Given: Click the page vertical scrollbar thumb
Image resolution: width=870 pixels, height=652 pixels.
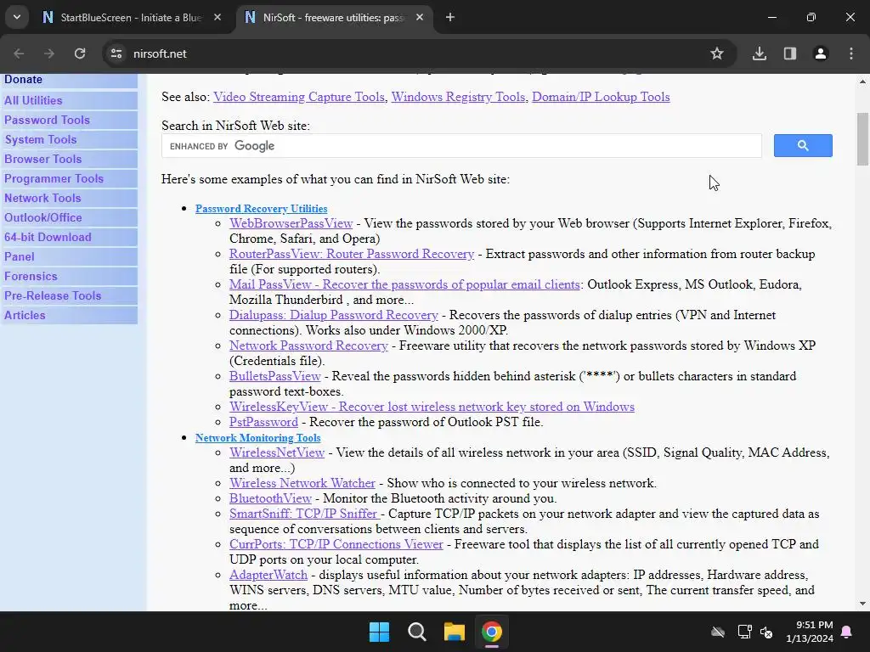Looking at the screenshot, I should [862, 139].
